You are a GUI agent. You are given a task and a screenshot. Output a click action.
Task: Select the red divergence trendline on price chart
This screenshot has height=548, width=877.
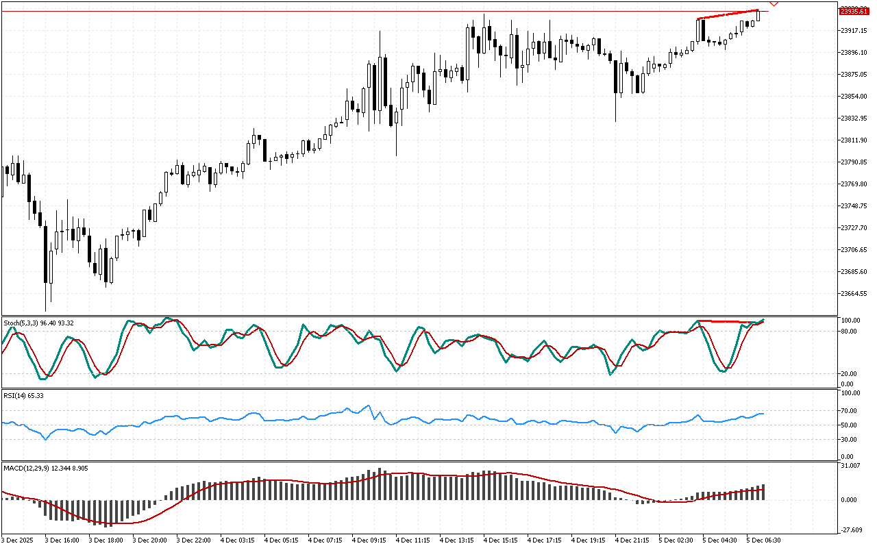click(728, 14)
